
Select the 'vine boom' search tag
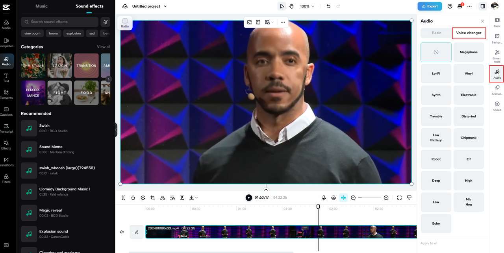point(32,33)
